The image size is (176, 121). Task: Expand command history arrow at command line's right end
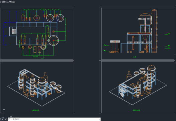point(100,119)
